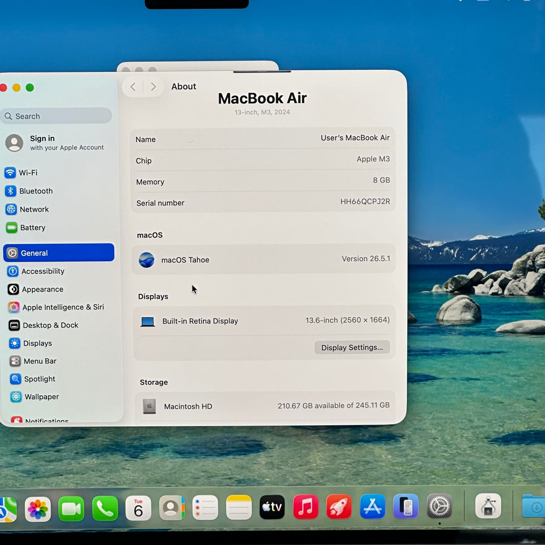Go forward with the right chevron
Screen dimensions: 545x545
coord(154,87)
